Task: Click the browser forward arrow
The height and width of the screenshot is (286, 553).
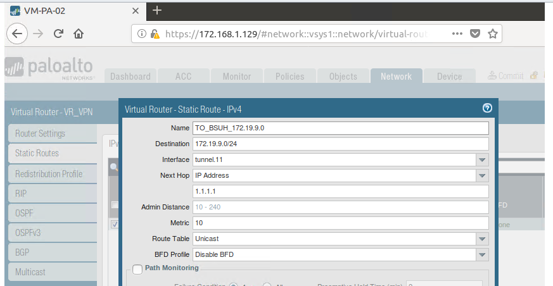Action: pos(38,34)
